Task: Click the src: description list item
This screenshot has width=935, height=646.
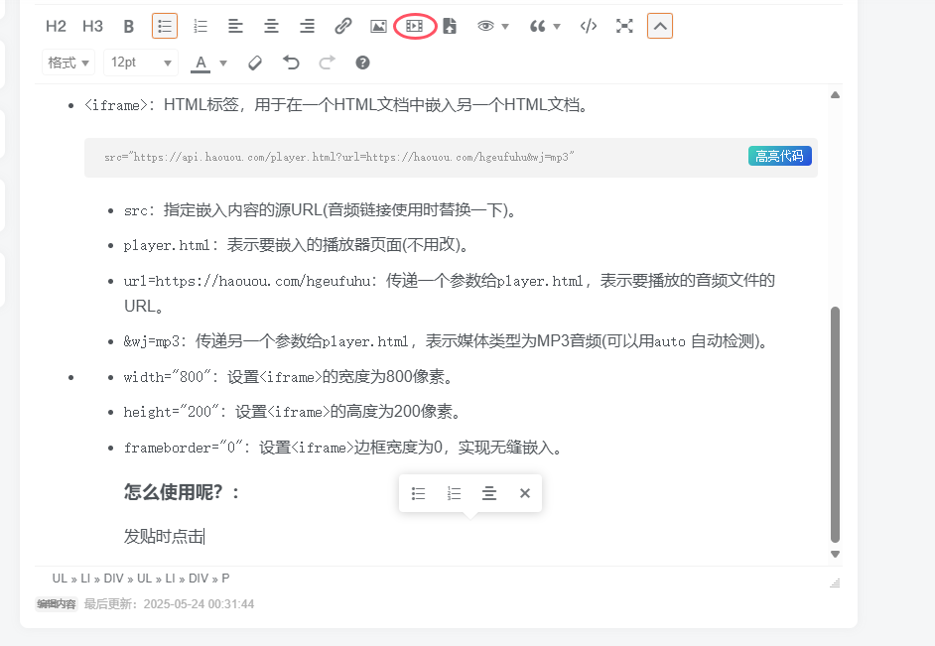Action: point(321,210)
